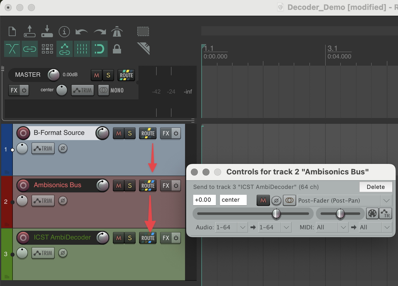Click the send volume slider handle
398x286 pixels.
click(276, 214)
